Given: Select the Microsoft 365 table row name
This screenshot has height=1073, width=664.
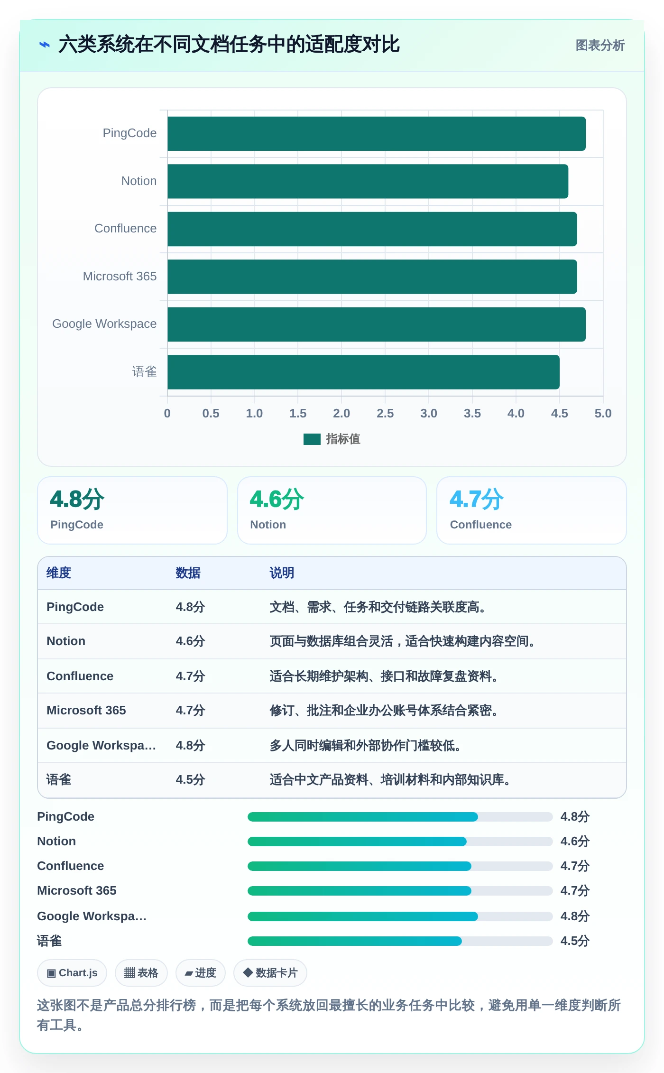Looking at the screenshot, I should [x=86, y=711].
